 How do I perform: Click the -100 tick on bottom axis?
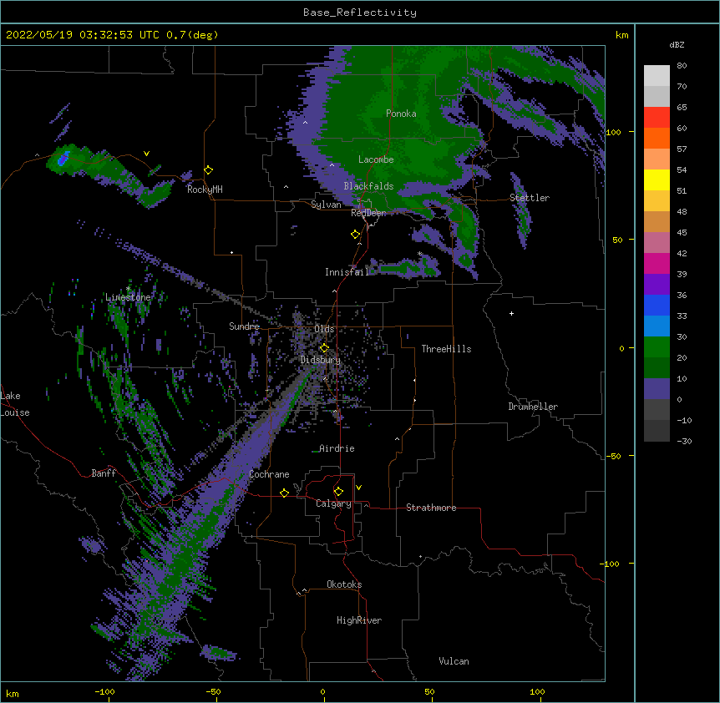104,691
